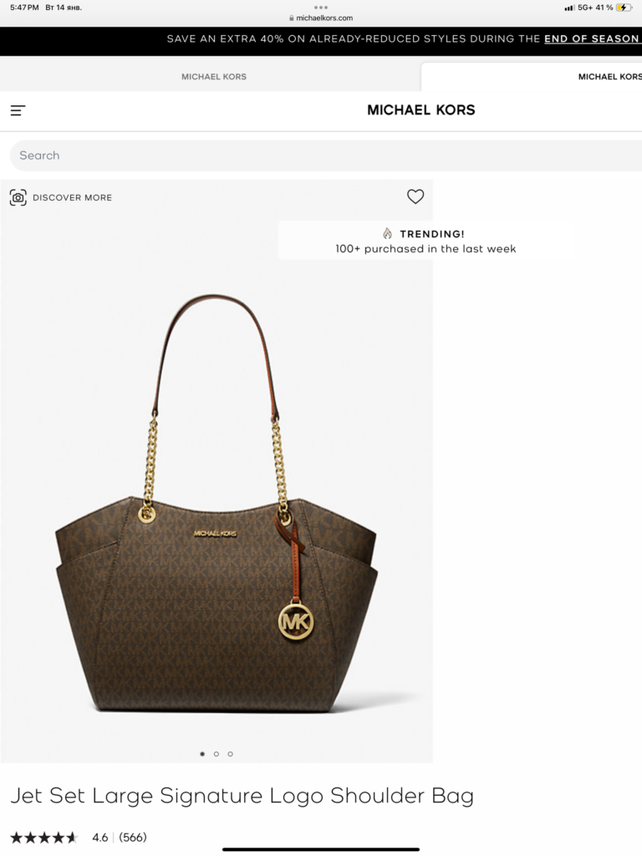Show the first product image dot

tap(202, 754)
